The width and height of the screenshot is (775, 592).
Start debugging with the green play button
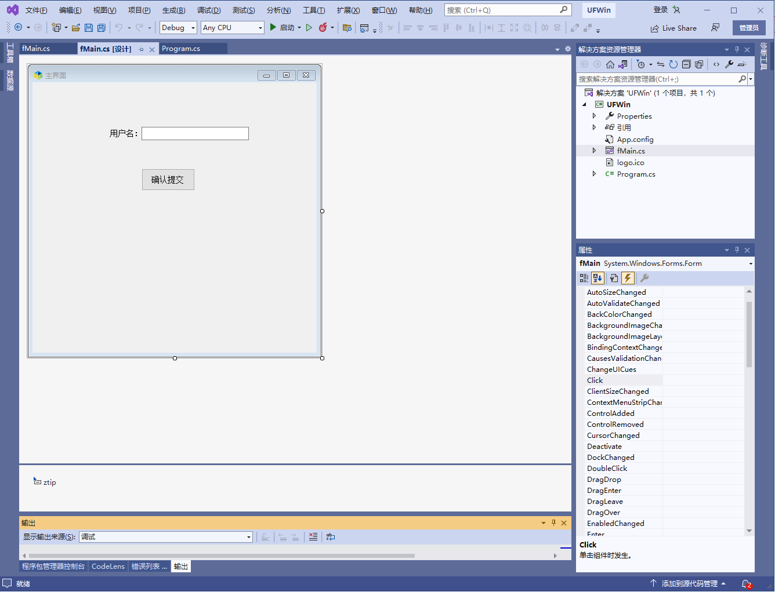click(273, 27)
